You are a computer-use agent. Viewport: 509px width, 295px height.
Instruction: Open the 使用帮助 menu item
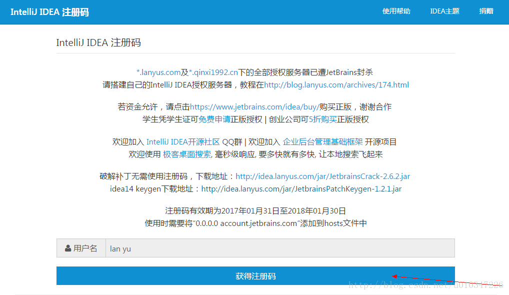pyautogui.click(x=396, y=11)
